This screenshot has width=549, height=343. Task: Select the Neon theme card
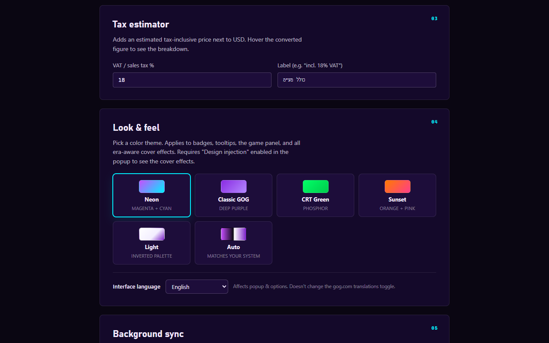click(151, 196)
